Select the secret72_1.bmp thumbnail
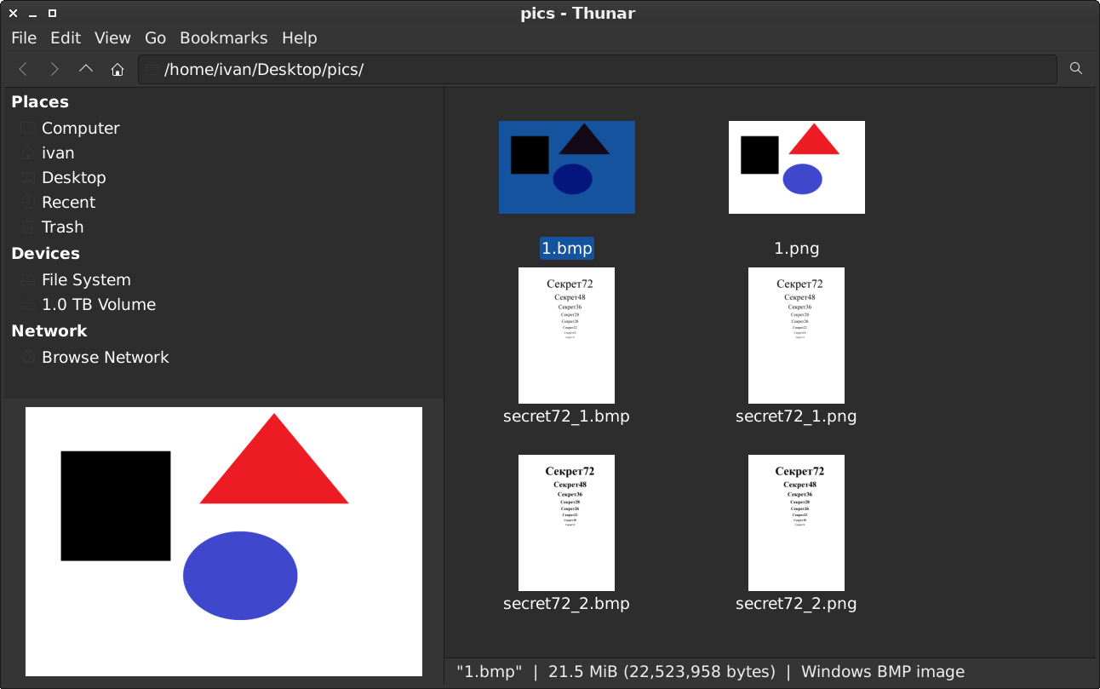Screen dimensions: 1100x689 (x=566, y=336)
